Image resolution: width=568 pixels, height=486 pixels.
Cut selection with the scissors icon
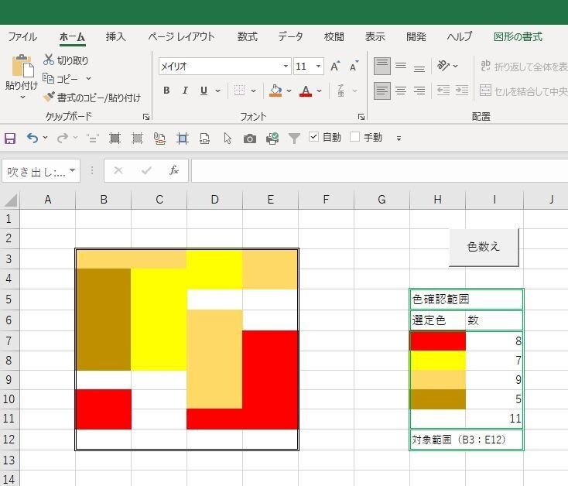(48, 60)
